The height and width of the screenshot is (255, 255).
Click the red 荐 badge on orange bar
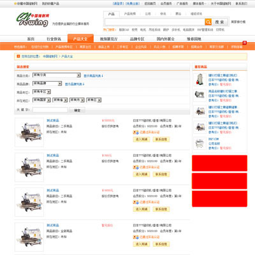(245, 43)
